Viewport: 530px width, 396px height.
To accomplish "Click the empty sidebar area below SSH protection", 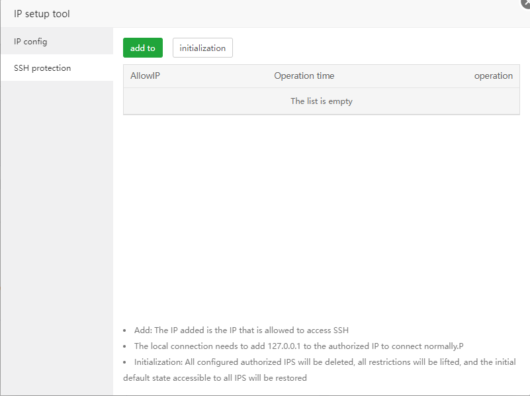I will [x=56, y=232].
